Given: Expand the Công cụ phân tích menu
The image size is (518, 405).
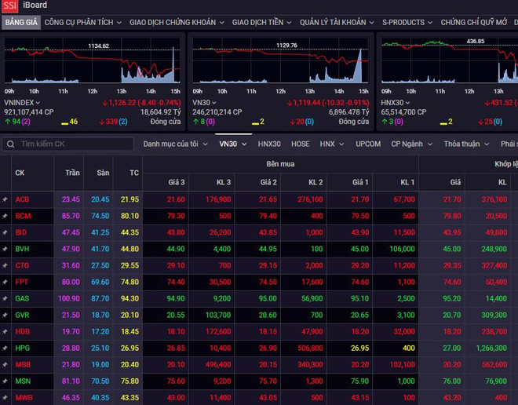Looking at the screenshot, I should tap(82, 23).
